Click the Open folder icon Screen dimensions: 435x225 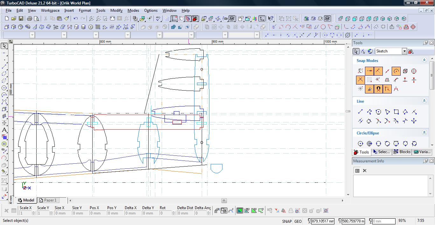coord(14,19)
